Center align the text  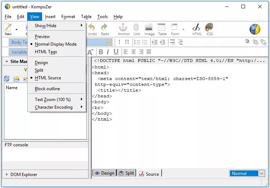[134, 52]
